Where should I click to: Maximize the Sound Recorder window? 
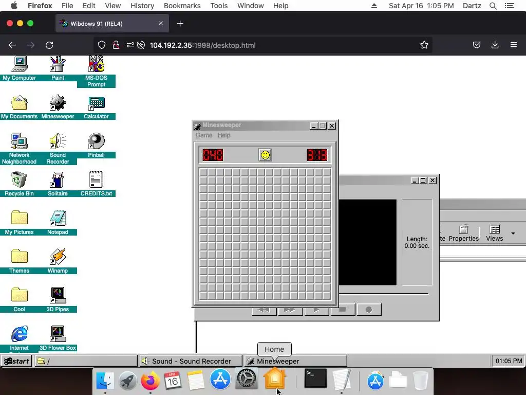click(423, 181)
